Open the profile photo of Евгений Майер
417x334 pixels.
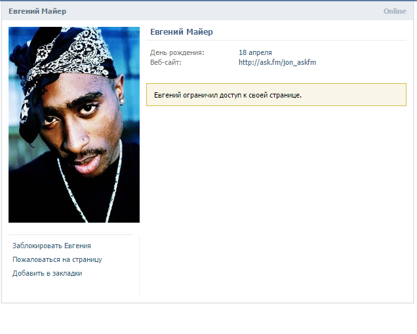74,124
